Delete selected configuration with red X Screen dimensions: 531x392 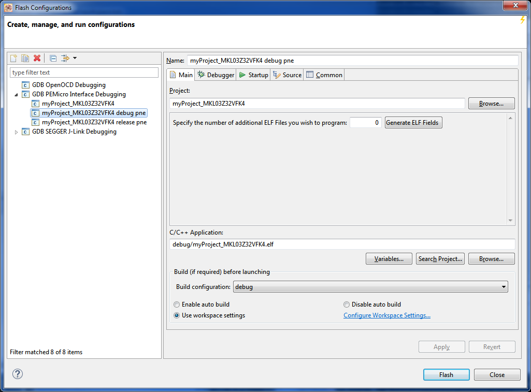tap(37, 58)
